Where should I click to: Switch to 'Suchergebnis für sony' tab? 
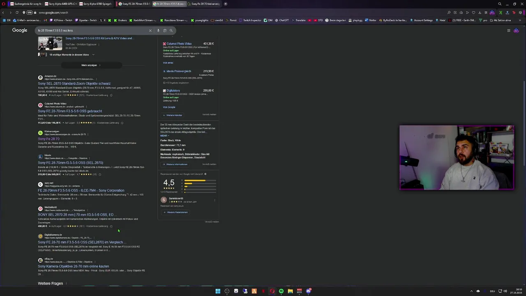tap(25, 4)
